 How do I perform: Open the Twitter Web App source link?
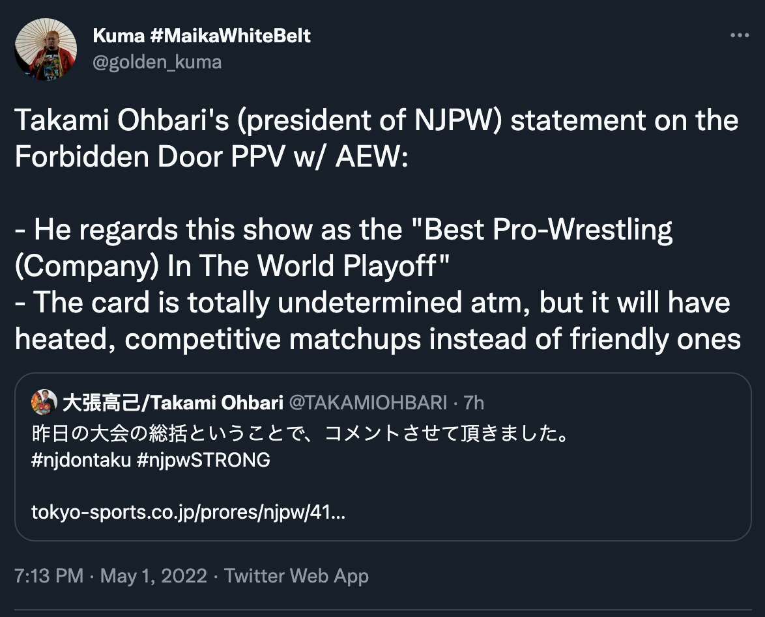click(296, 576)
